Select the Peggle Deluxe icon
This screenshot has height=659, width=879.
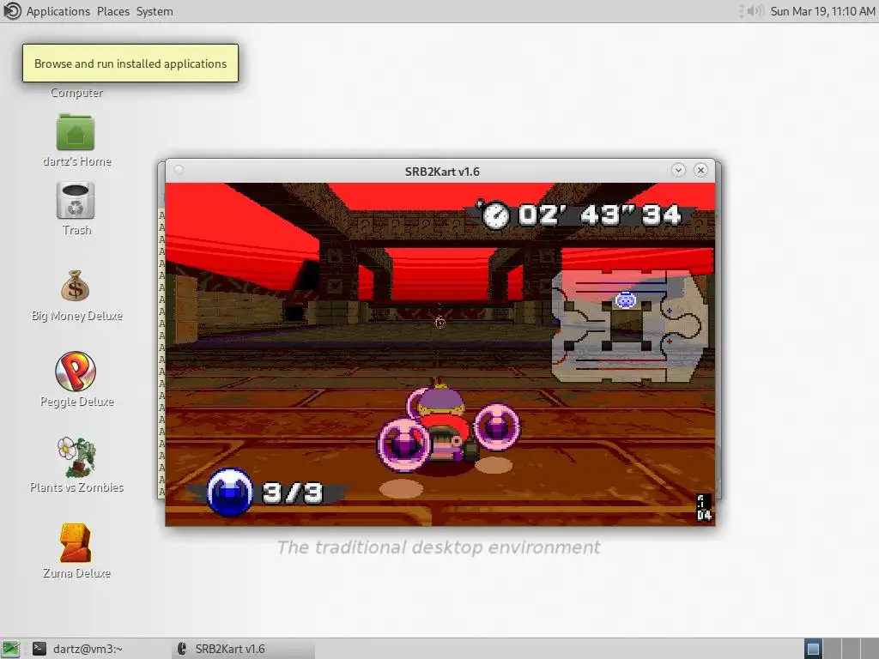click(x=76, y=371)
